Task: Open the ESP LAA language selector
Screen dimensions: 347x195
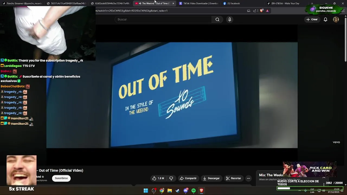Action: tap(312, 191)
